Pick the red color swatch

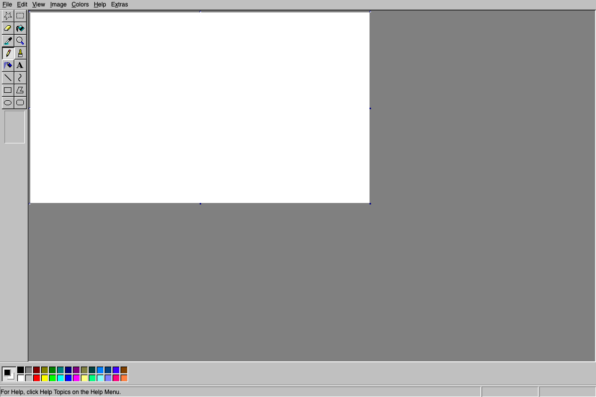point(36,377)
